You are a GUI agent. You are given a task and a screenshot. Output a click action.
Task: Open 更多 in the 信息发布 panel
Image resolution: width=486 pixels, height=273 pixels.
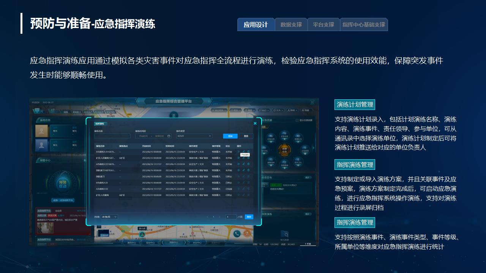point(308,177)
